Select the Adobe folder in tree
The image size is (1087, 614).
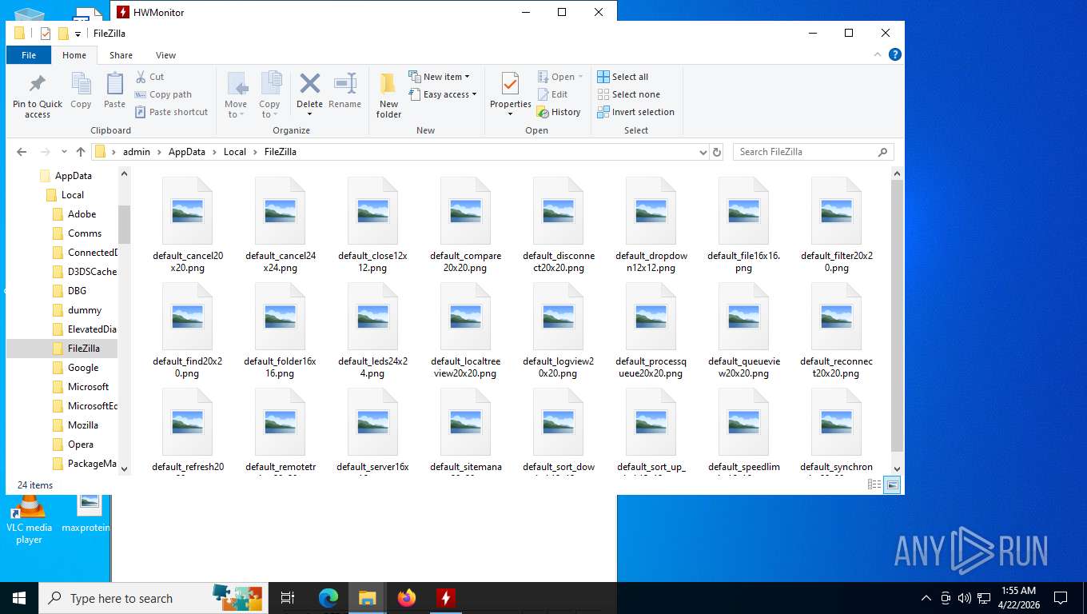tap(82, 214)
